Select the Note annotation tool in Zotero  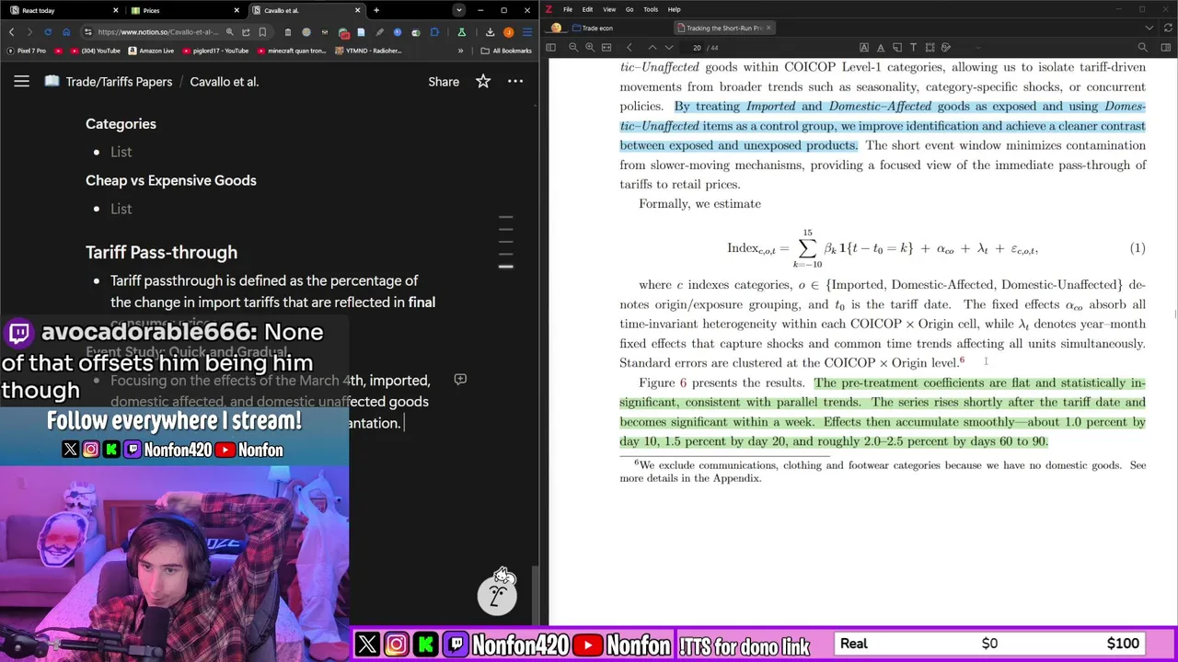click(896, 48)
